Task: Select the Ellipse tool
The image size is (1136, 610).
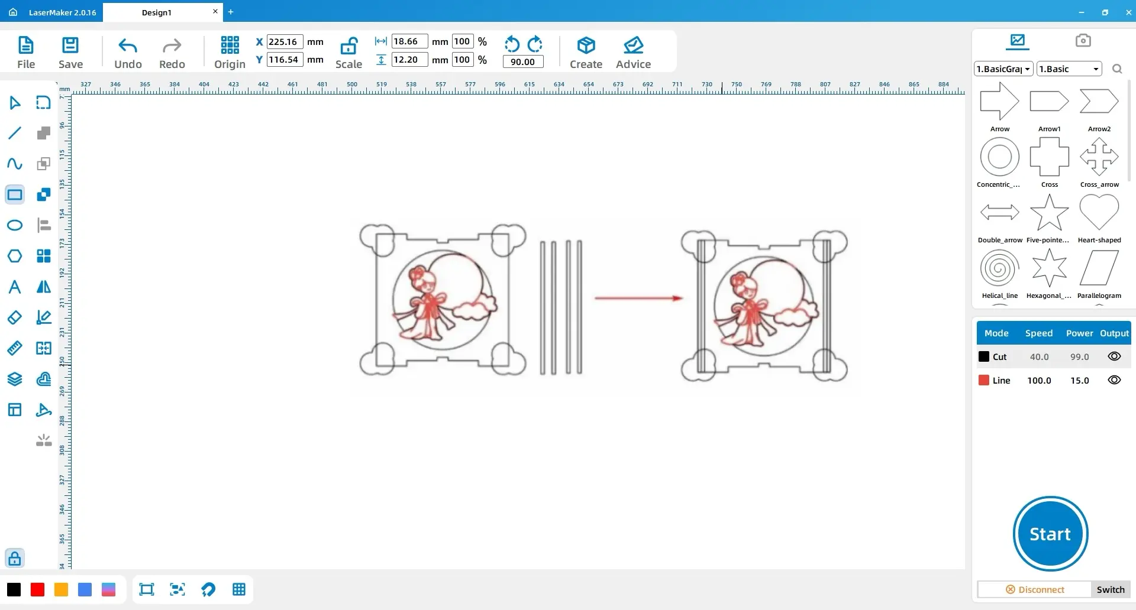Action: 15,225
